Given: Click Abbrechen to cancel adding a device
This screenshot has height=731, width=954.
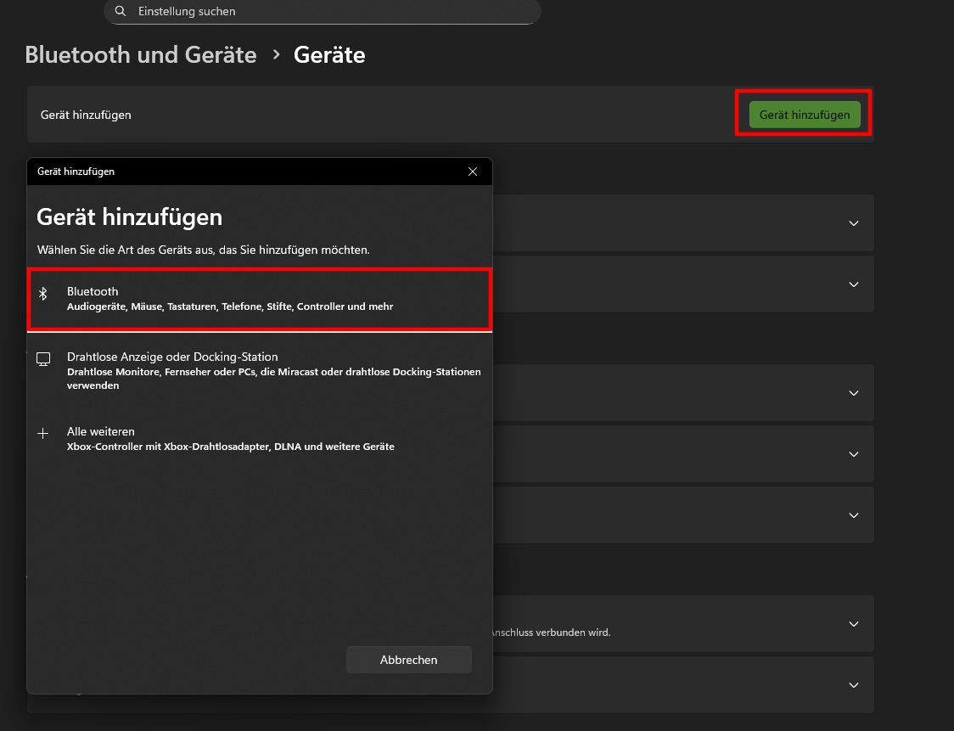Looking at the screenshot, I should [408, 660].
